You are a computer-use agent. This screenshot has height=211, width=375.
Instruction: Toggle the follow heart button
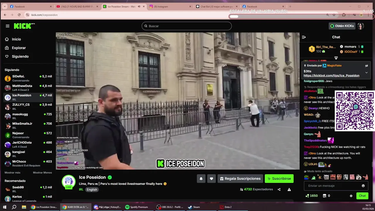pyautogui.click(x=211, y=178)
